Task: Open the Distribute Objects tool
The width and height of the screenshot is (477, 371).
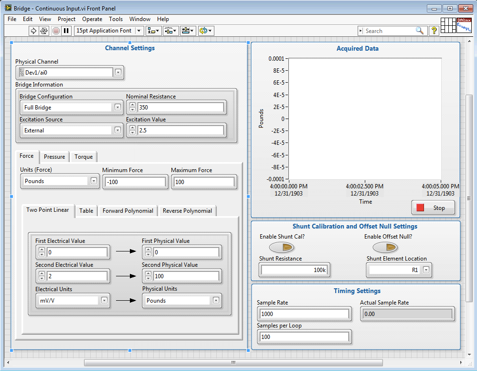Action: 170,31
